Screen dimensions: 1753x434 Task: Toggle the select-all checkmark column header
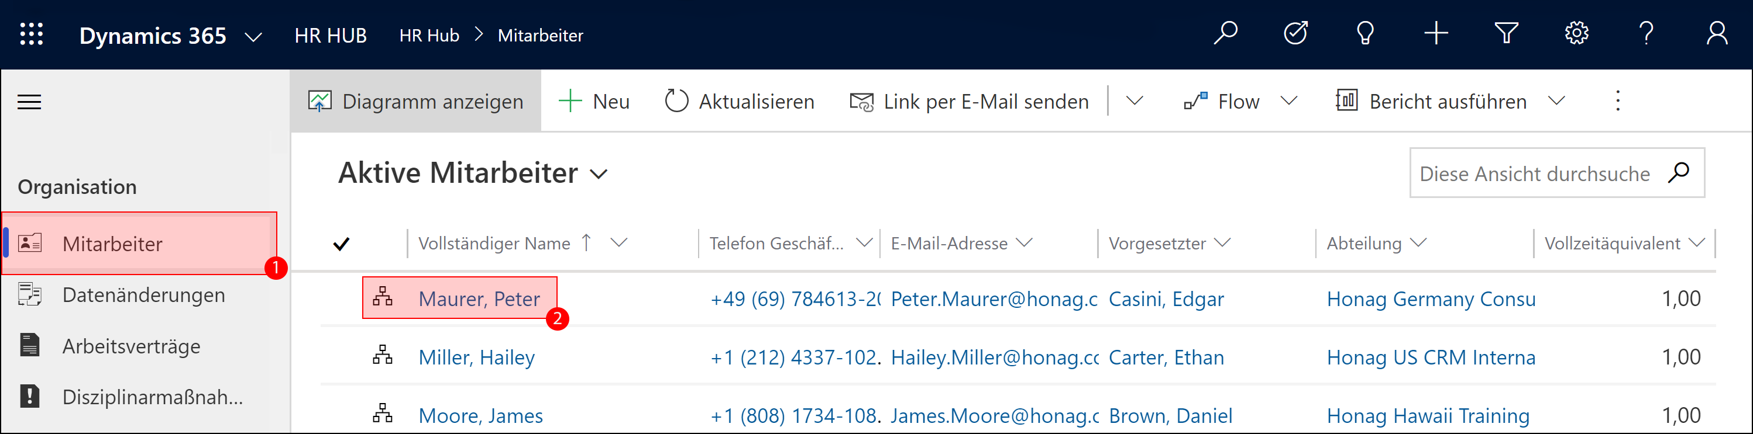point(341,244)
